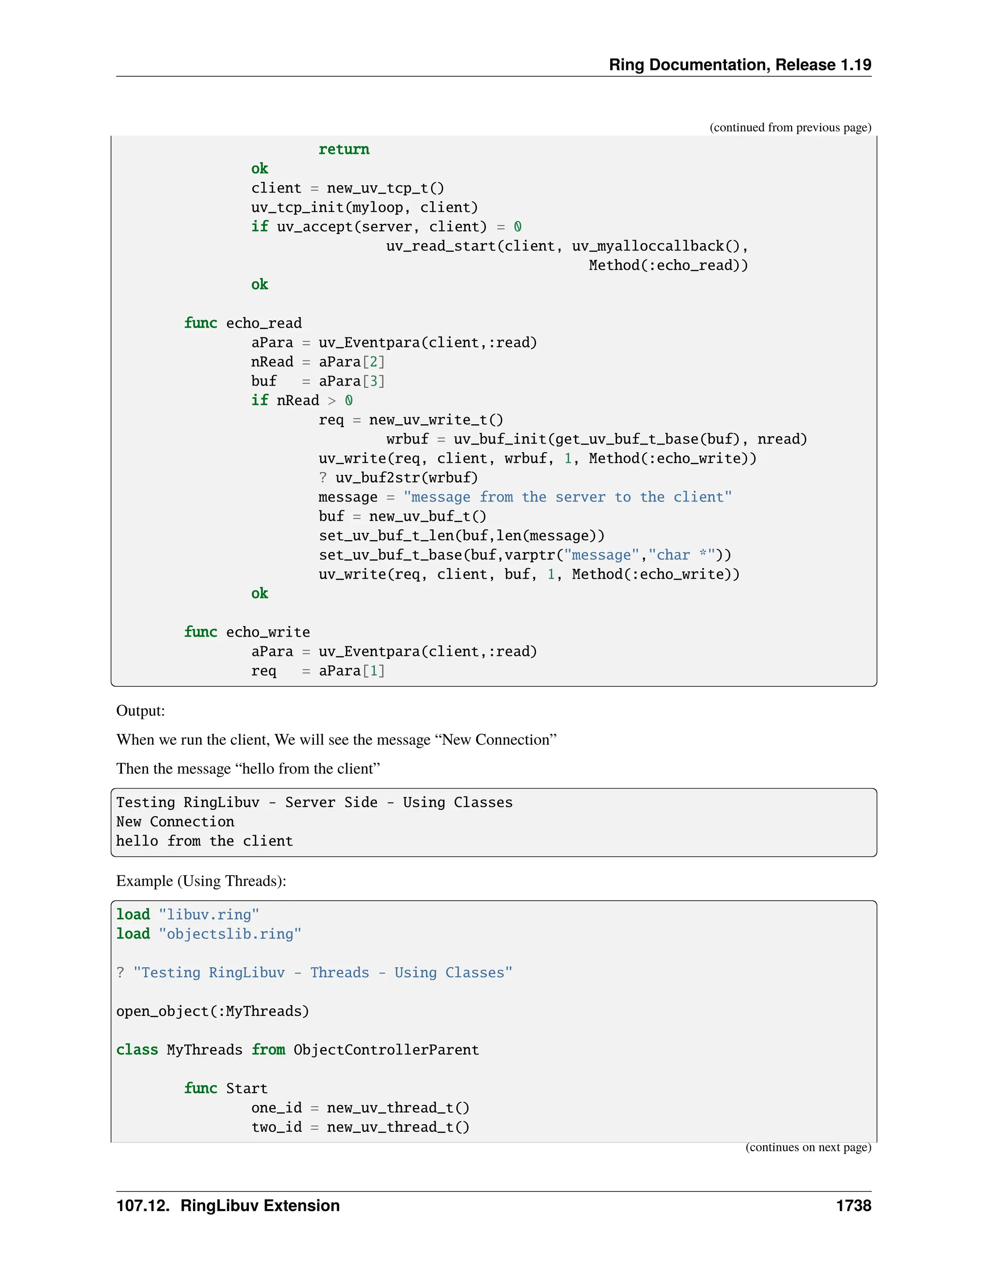Click 'buf = aPara[3]' line
This screenshot has width=988, height=1279.
point(318,381)
